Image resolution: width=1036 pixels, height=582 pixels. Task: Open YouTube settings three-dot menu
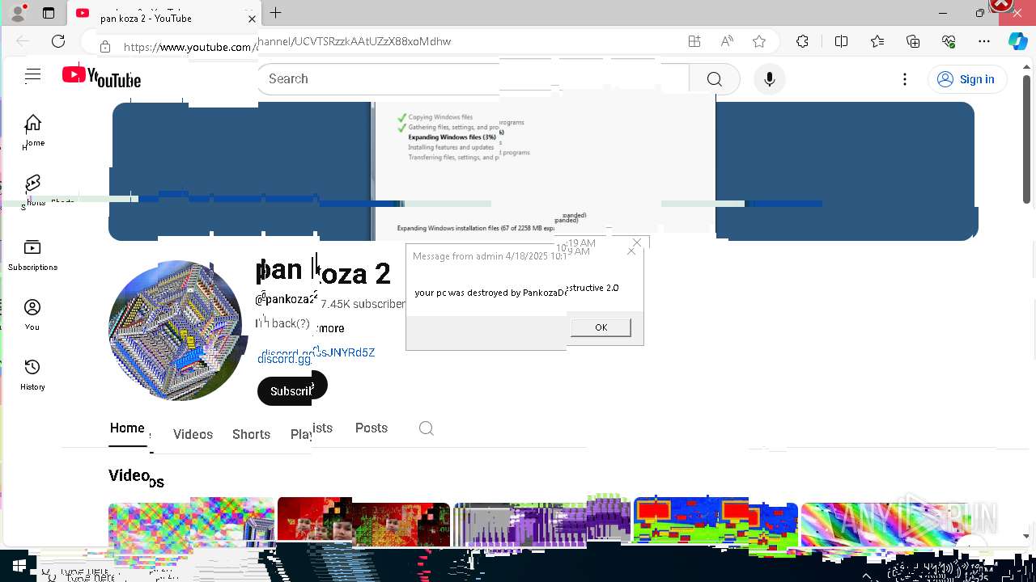[905, 78]
